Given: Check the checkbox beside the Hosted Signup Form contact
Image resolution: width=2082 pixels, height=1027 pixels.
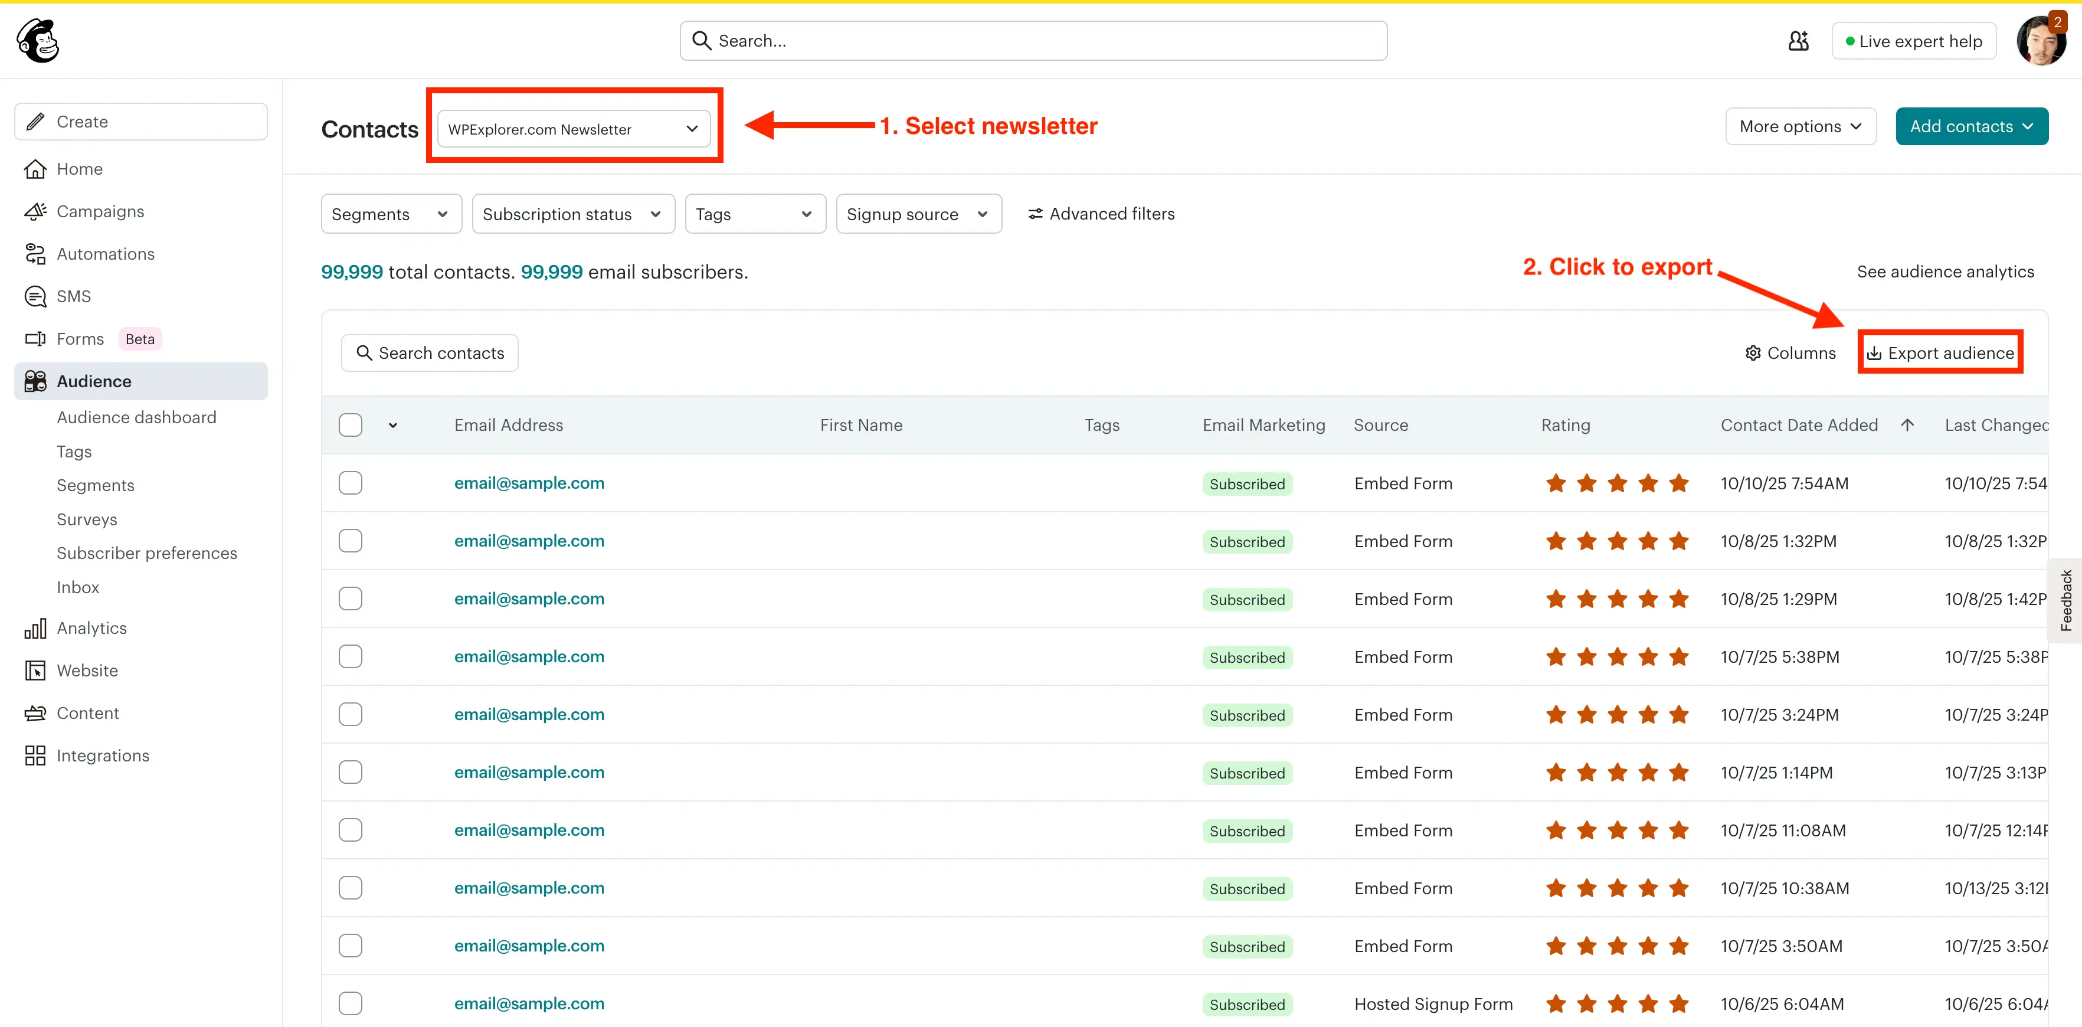Looking at the screenshot, I should point(350,1003).
